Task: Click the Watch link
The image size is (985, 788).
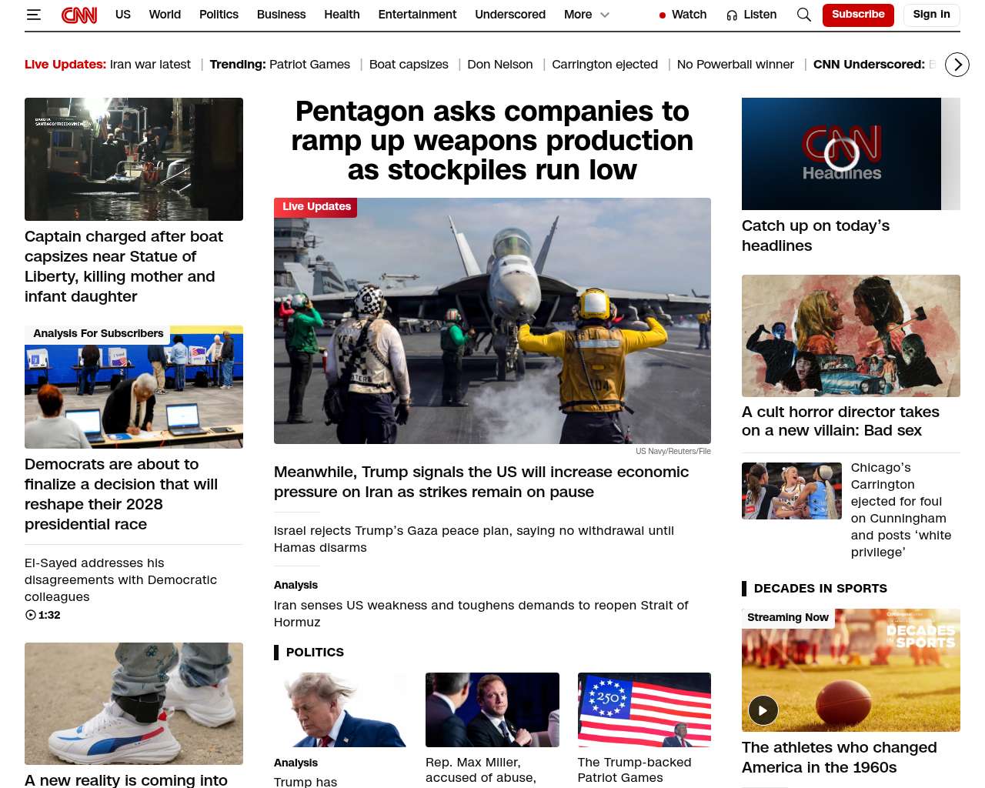Action: (x=689, y=15)
